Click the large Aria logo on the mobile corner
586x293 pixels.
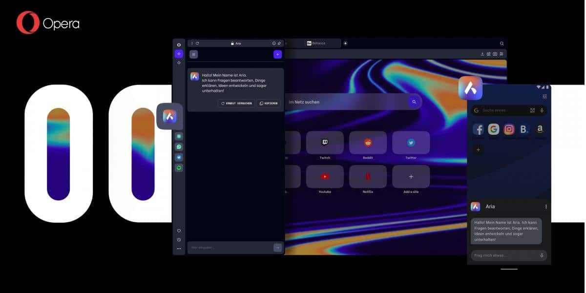click(x=470, y=88)
